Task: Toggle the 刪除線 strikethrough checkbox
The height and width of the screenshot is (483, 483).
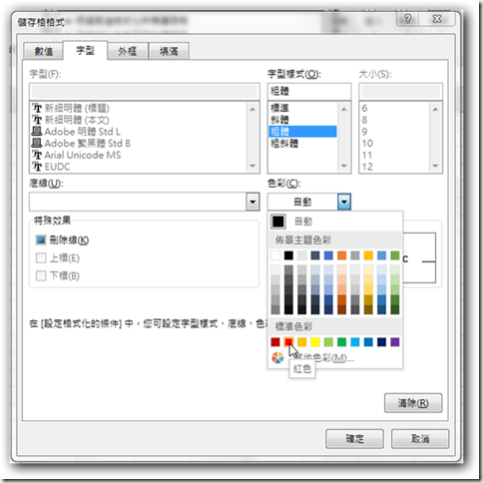Action: (x=41, y=240)
